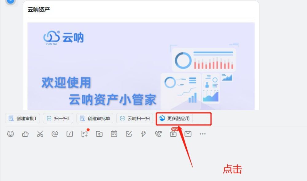Viewport: 307px width, 181px height.
Task: Click the 创建审批单 quick button
Action: pyautogui.click(x=95, y=118)
